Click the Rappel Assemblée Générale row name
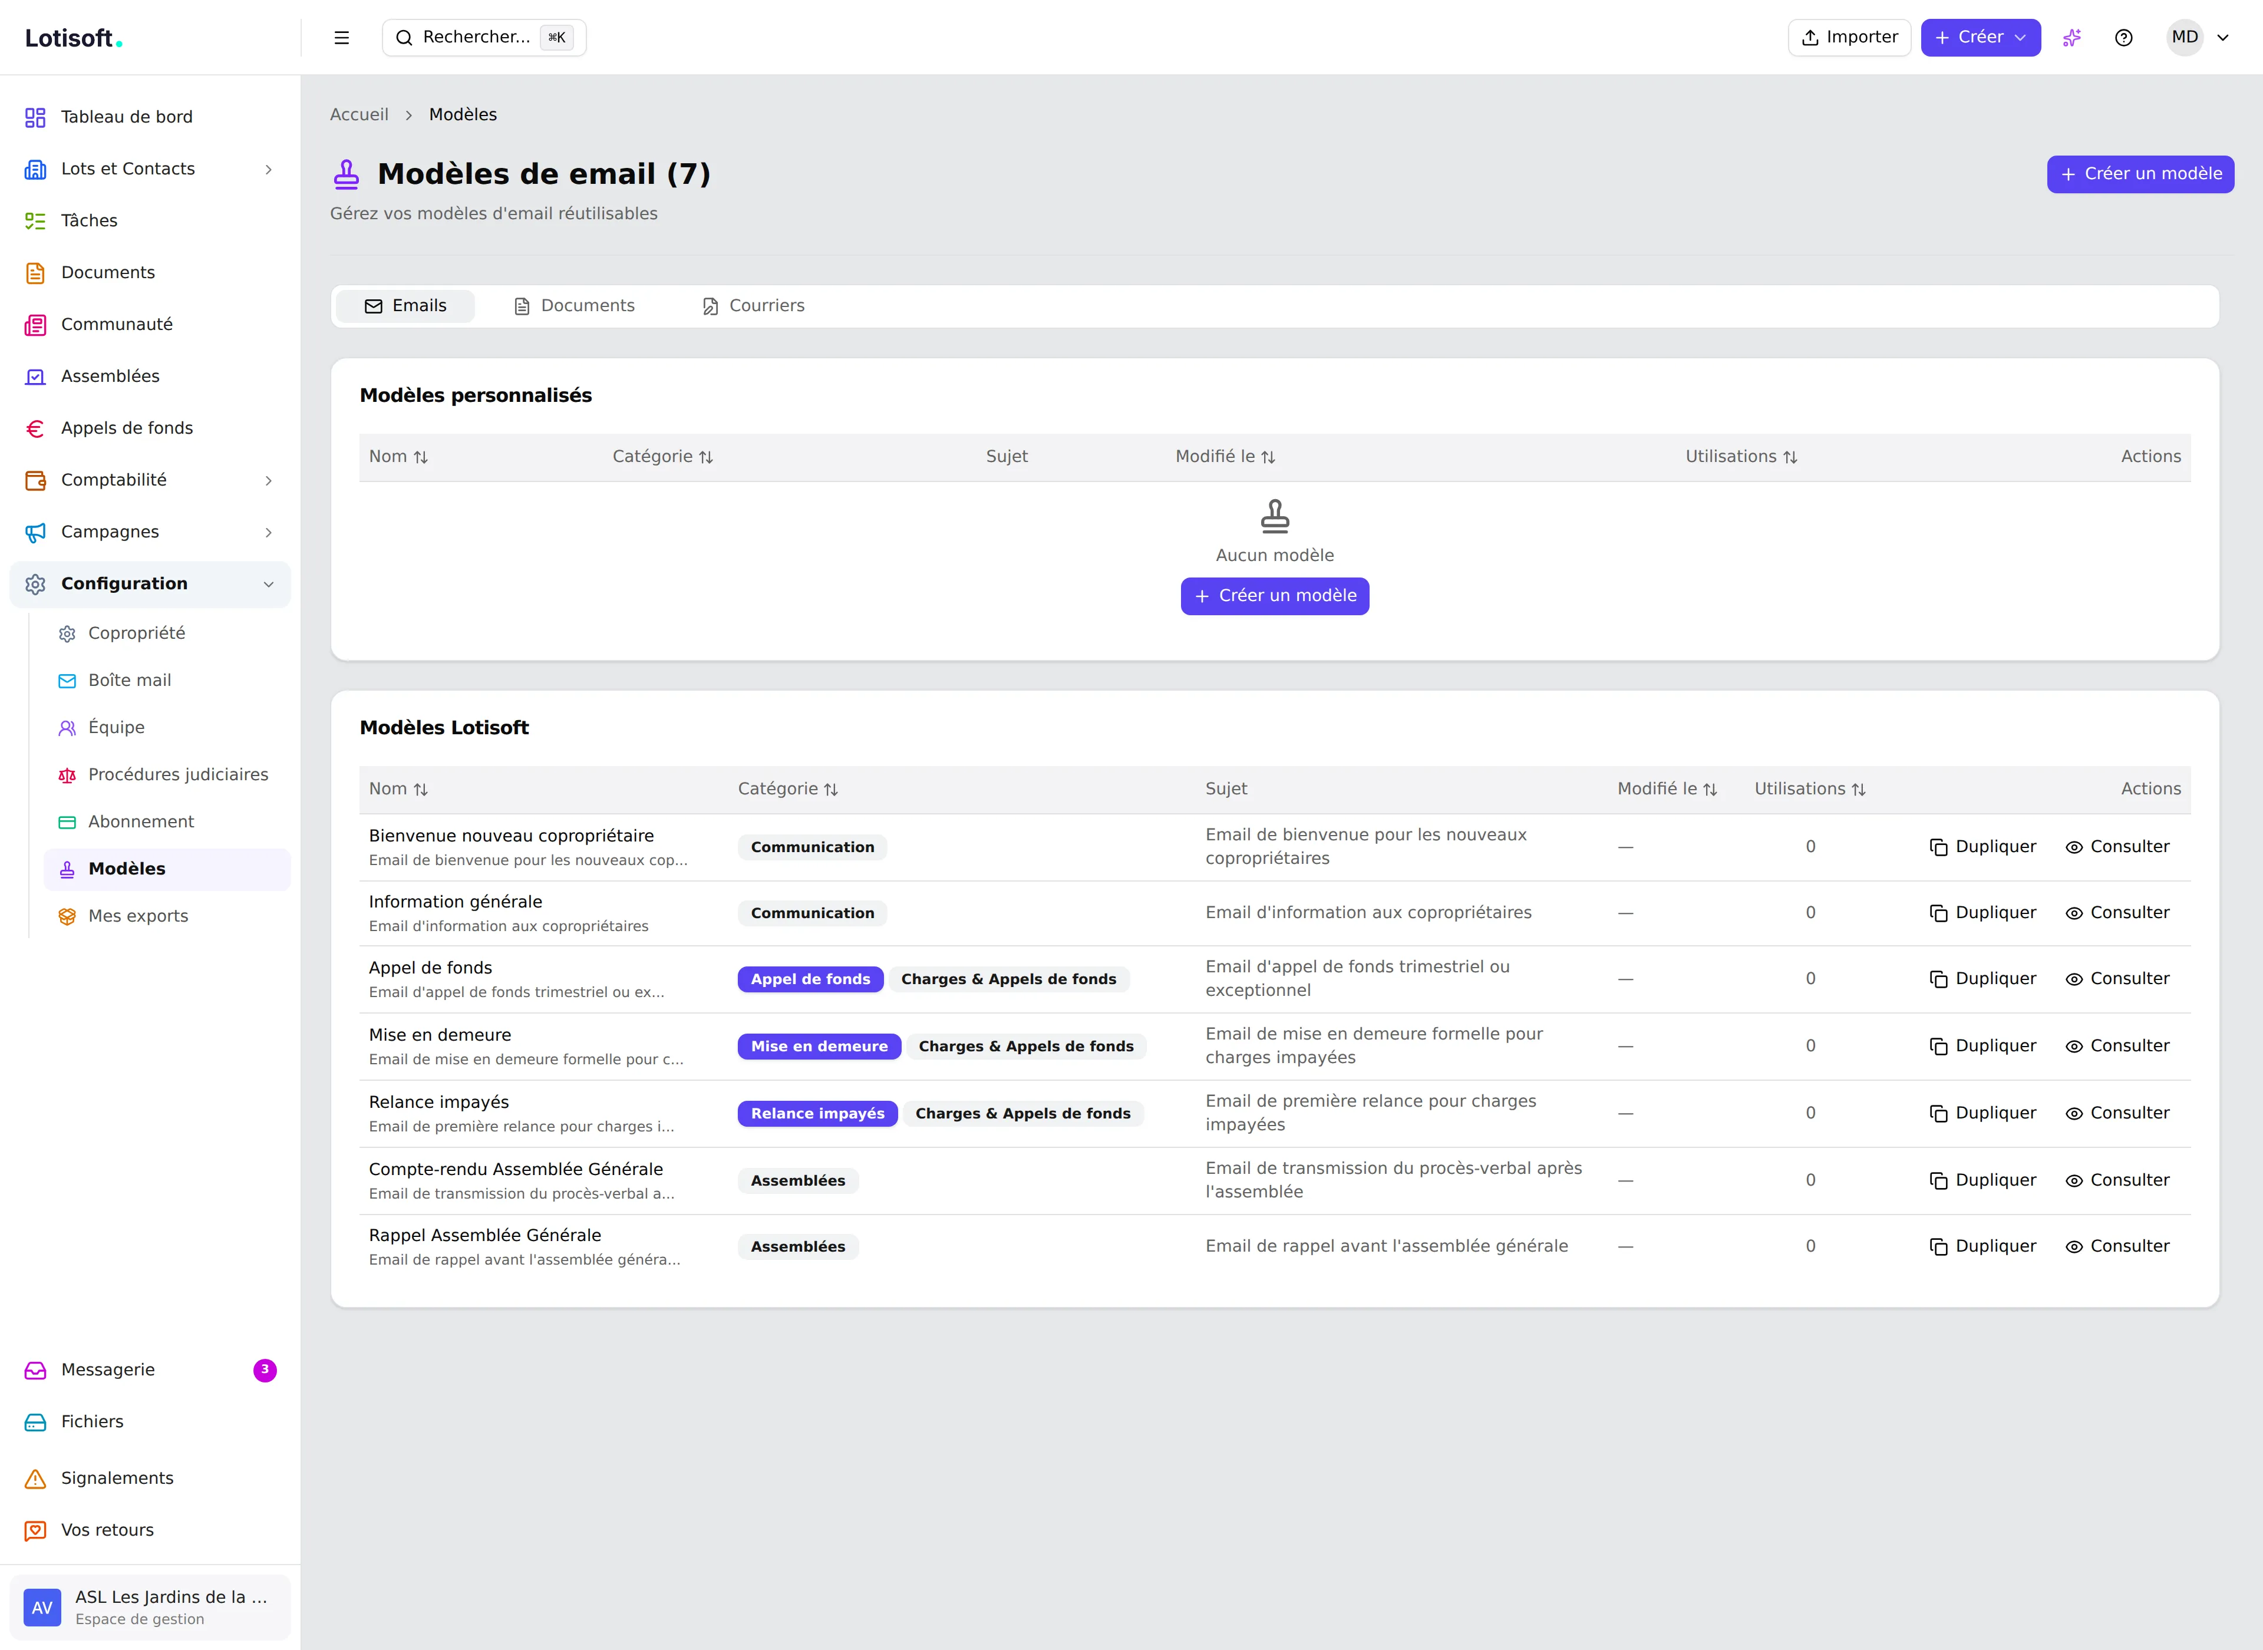This screenshot has height=1650, width=2263. point(484,1236)
